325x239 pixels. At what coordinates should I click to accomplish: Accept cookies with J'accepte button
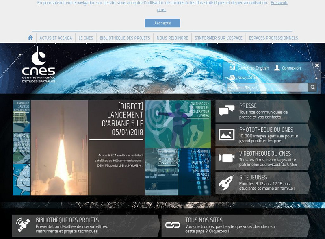point(162,23)
